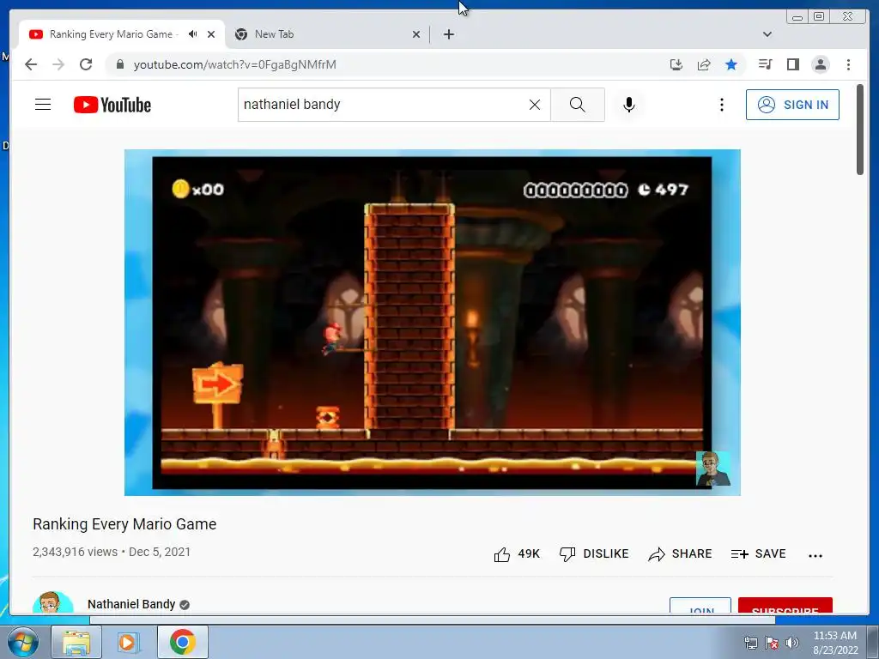Click the channel watermark in video corner
879x659 pixels.
712,469
